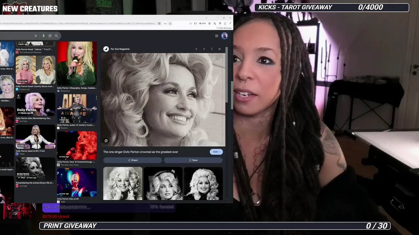Screen dimensions: 419x235
Task: Click the Print Giveaway progress bar
Action: click(215, 226)
